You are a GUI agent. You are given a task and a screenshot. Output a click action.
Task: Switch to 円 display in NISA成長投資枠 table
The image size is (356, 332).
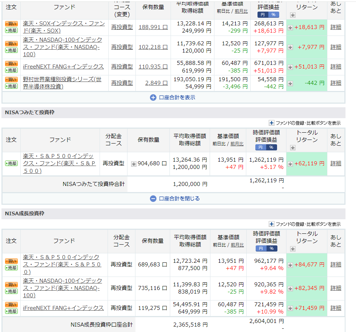pyautogui.click(x=261, y=249)
